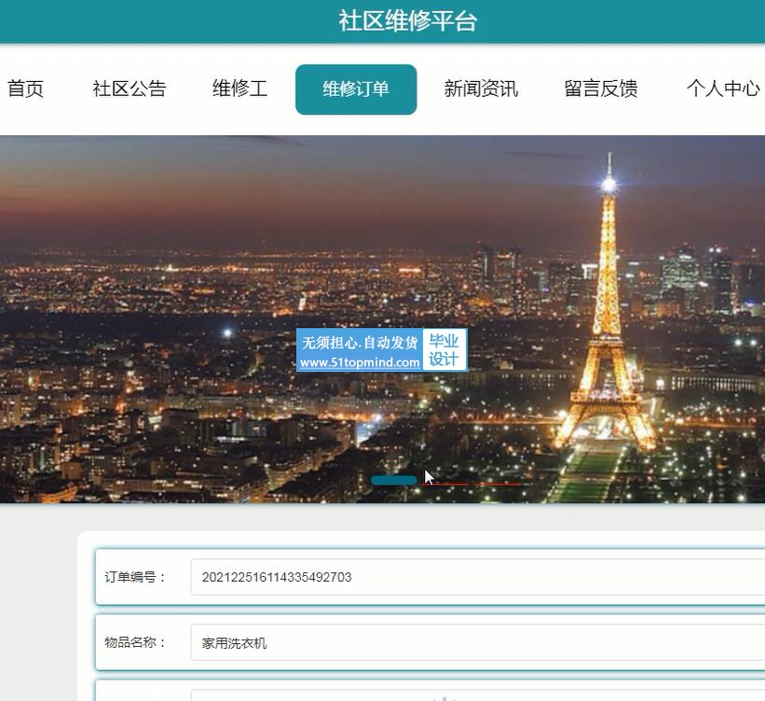The height and width of the screenshot is (701, 765).
Task: Click the 物品名称 field containing 家用洗衣机
Action: click(478, 642)
